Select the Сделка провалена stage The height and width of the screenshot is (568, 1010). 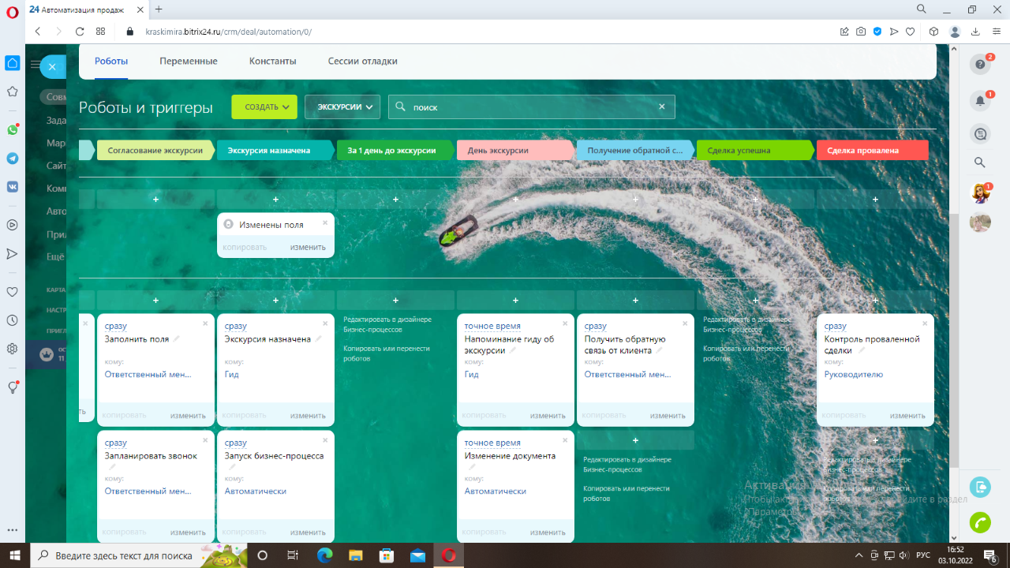coord(873,150)
